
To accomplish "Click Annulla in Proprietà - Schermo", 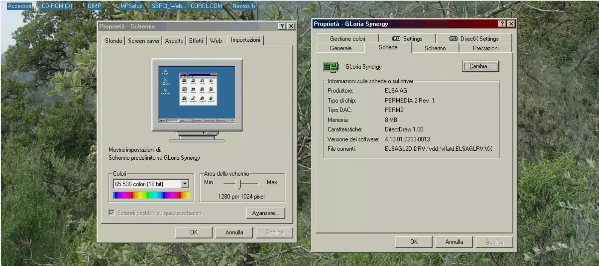I will (x=234, y=232).
